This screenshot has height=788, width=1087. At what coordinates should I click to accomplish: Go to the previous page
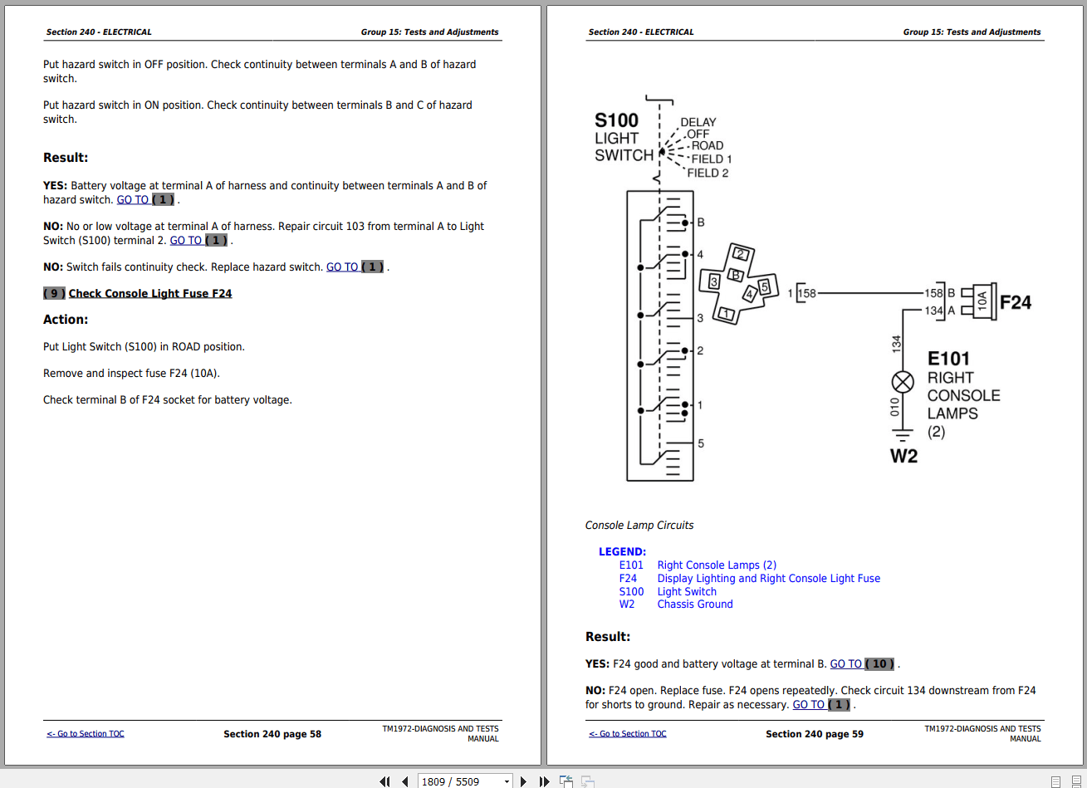point(404,781)
